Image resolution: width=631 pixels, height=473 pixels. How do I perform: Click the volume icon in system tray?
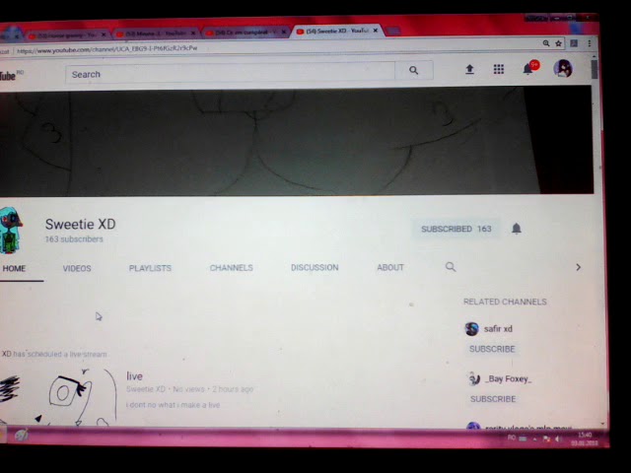pos(558,439)
